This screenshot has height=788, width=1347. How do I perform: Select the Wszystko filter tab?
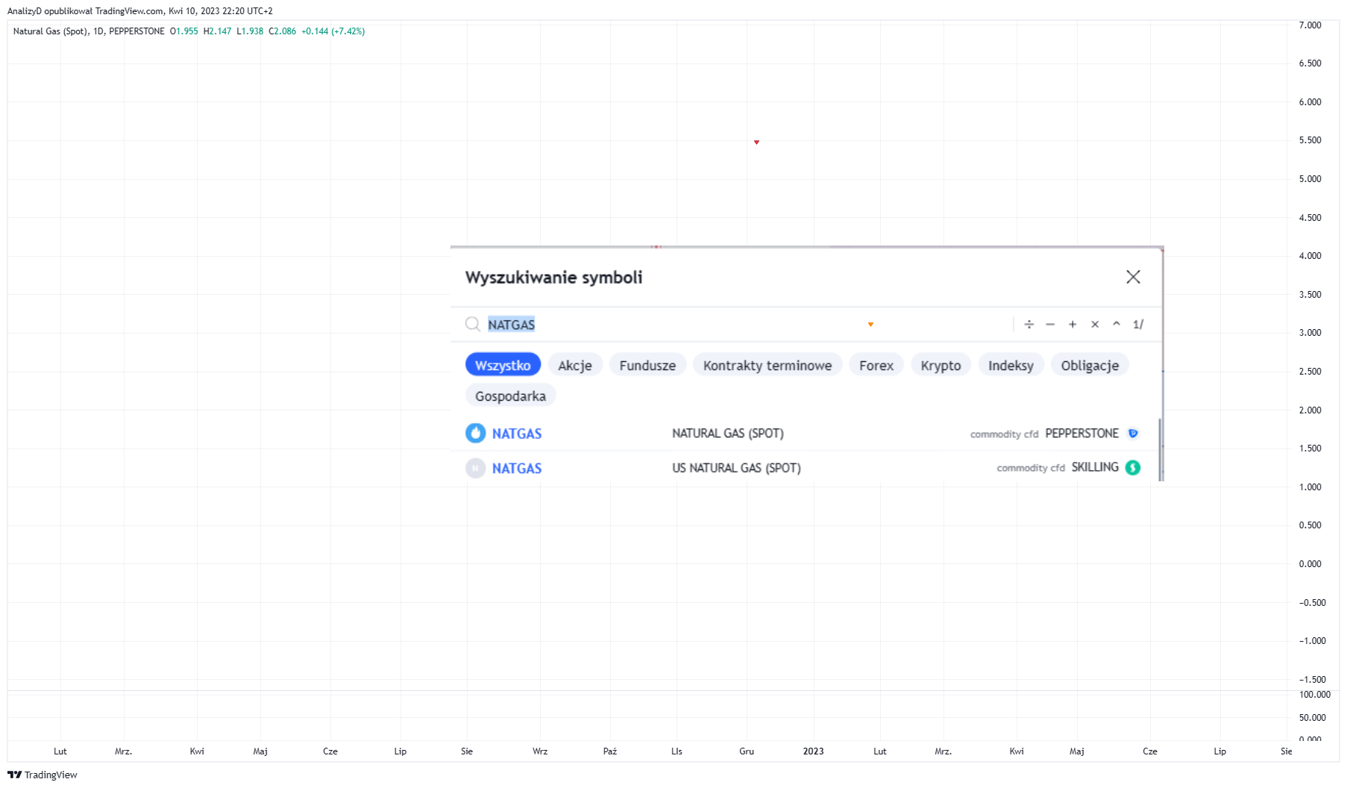coord(503,365)
